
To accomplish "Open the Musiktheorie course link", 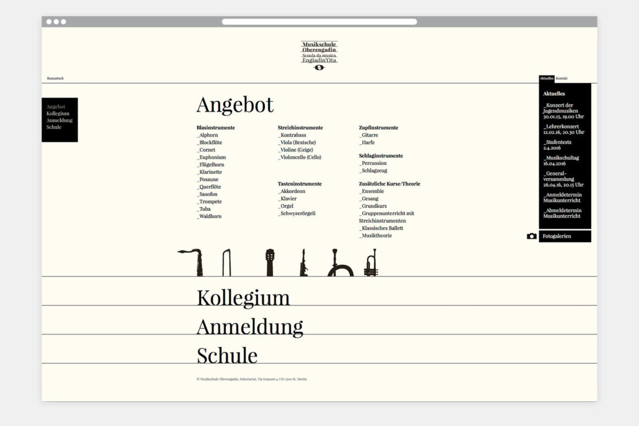I will click(375, 236).
